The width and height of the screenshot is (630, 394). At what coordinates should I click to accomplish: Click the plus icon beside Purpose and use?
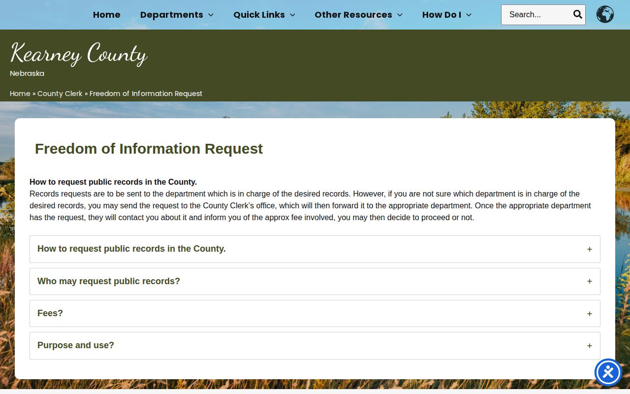pyautogui.click(x=589, y=346)
